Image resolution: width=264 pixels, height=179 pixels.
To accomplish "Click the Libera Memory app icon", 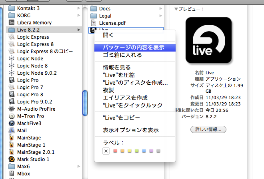I will coord(12,22).
